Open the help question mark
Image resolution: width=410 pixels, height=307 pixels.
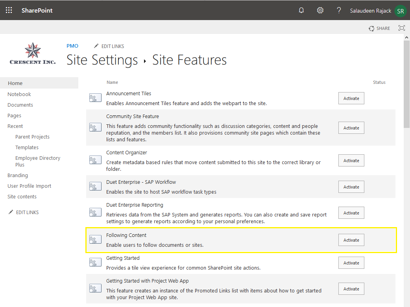click(339, 10)
